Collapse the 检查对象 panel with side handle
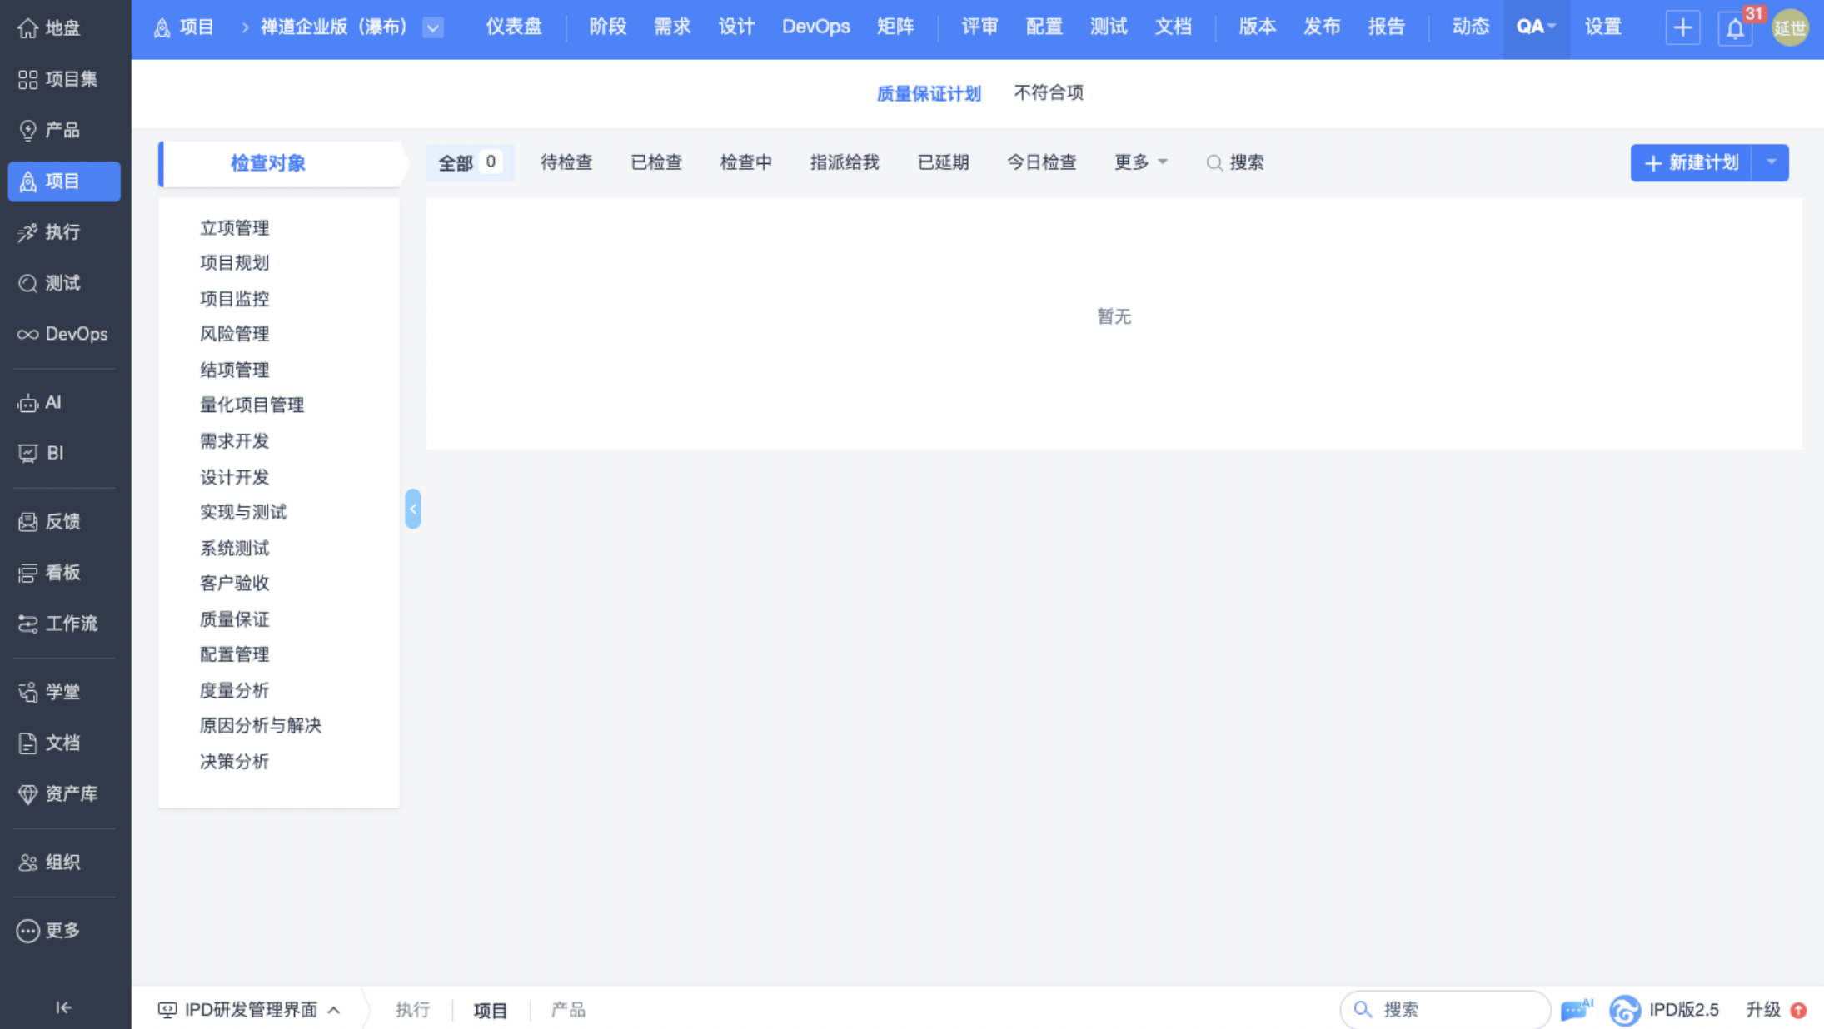 [413, 509]
